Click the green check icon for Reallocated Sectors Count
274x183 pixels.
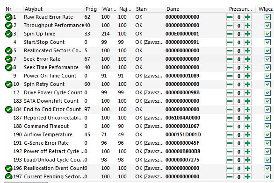click(8, 50)
